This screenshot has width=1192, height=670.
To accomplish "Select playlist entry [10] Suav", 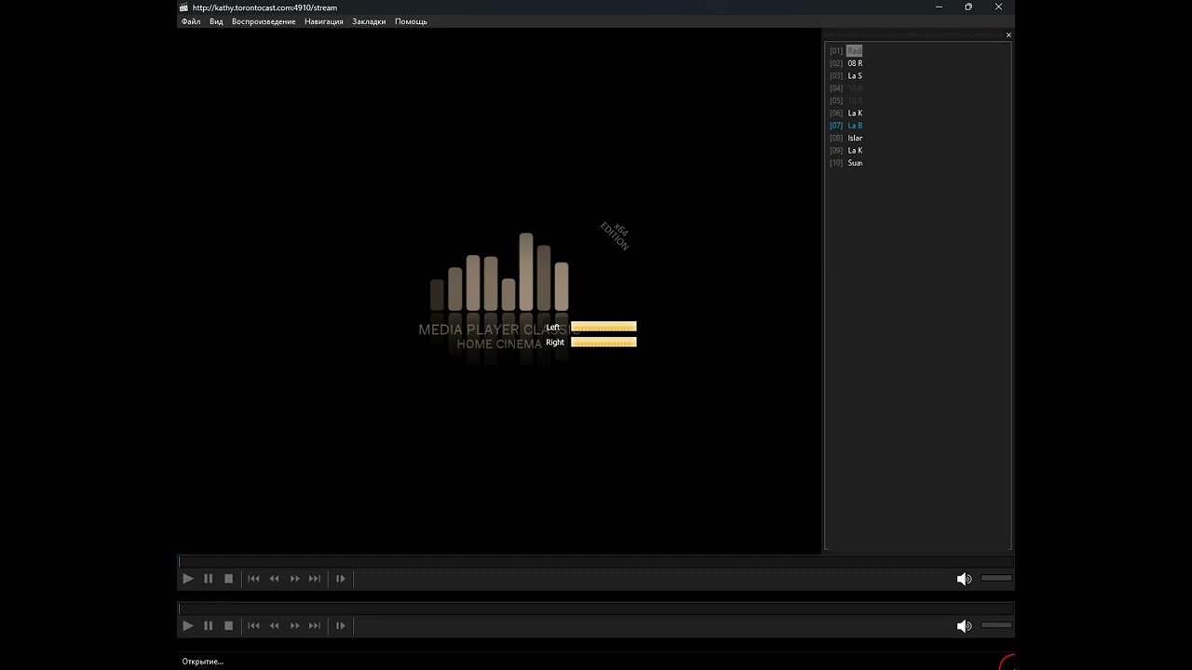I will (846, 163).
